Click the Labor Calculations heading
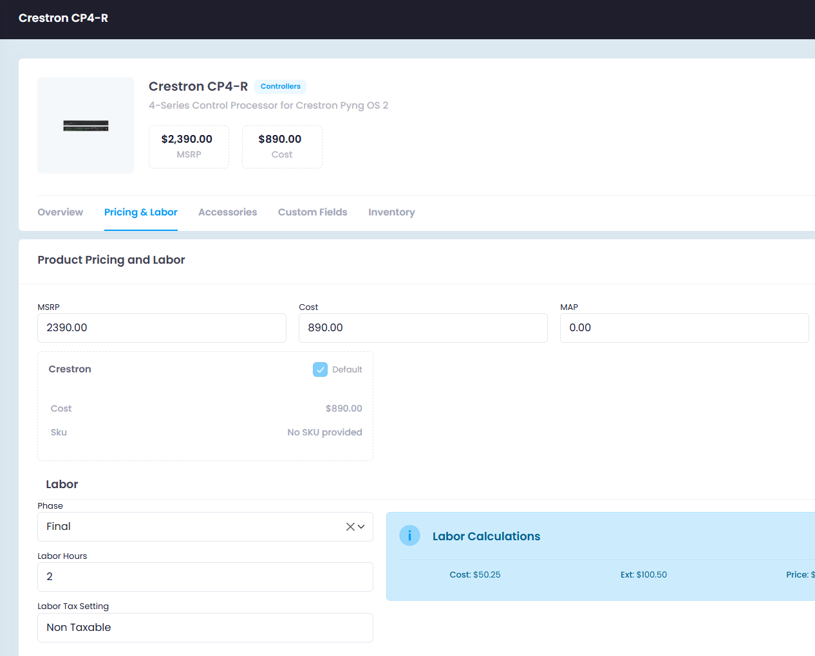Screen dimensions: 815x656 click(x=486, y=536)
